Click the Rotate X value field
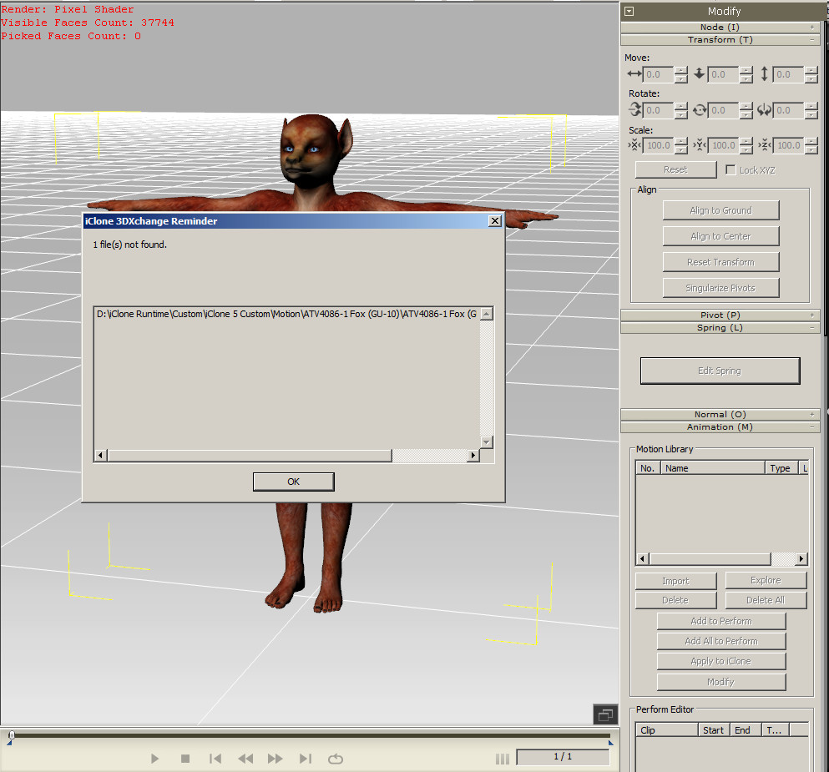Viewport: 829px width, 772px height. pyautogui.click(x=658, y=110)
